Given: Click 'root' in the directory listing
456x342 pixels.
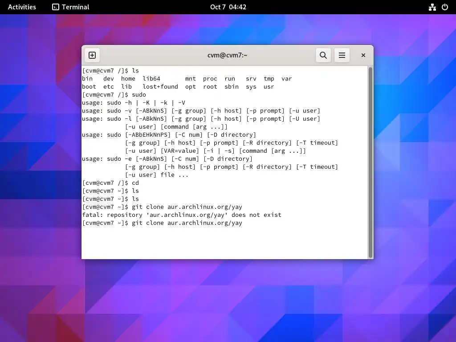Looking at the screenshot, I should 210,87.
